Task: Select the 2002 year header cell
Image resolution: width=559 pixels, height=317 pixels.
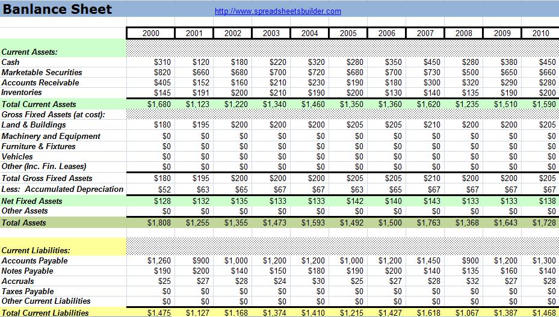Action: pyautogui.click(x=233, y=33)
